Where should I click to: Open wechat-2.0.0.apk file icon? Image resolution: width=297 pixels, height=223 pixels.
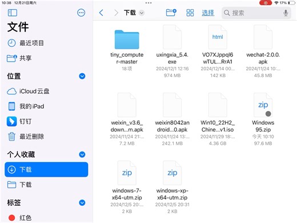tap(263, 37)
